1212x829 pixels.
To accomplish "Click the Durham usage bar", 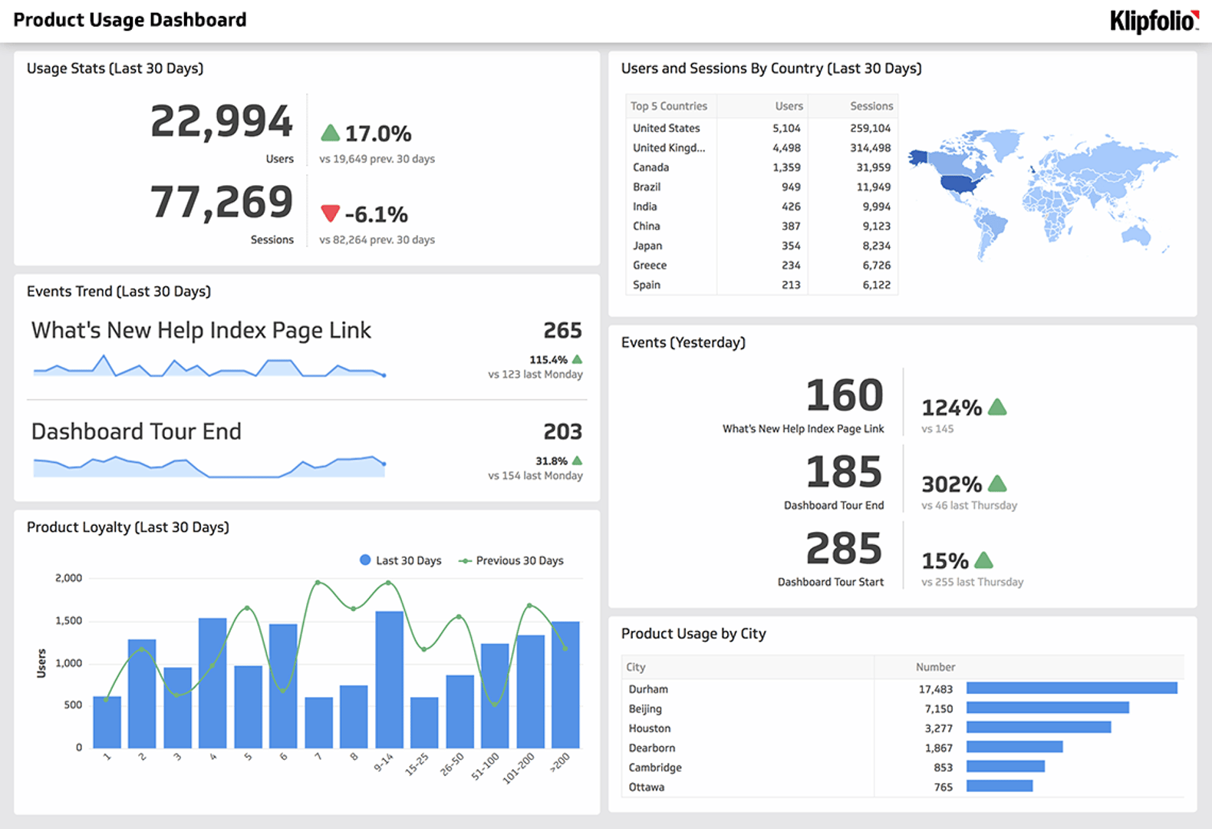I will (x=1071, y=689).
